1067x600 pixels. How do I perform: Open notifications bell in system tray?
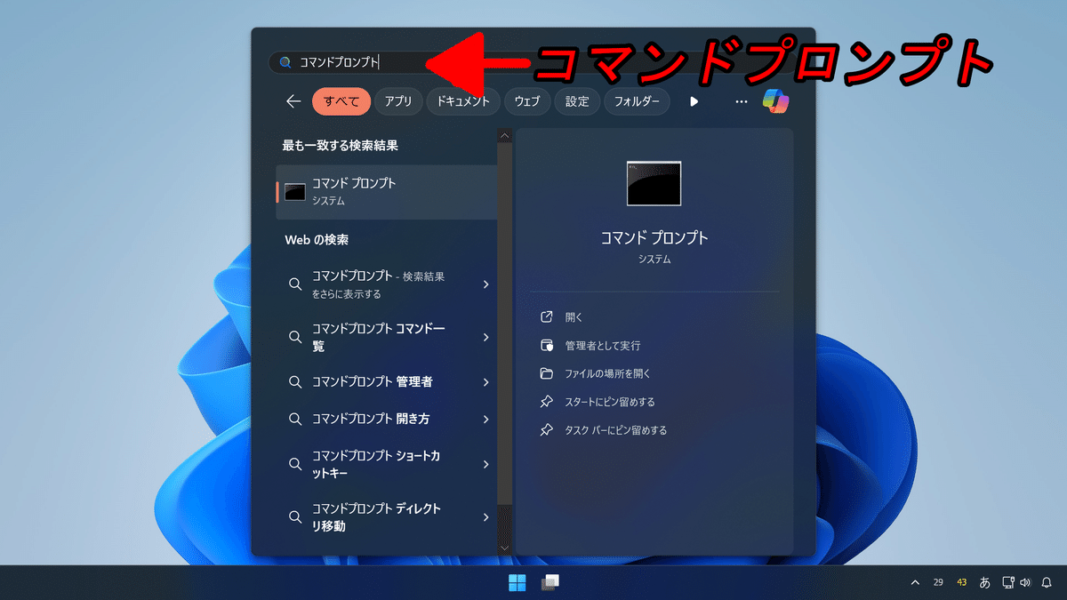(1047, 582)
